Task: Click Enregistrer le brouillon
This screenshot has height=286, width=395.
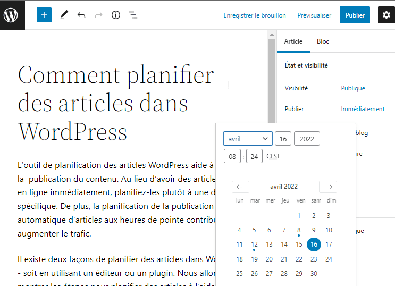Action: 255,15
